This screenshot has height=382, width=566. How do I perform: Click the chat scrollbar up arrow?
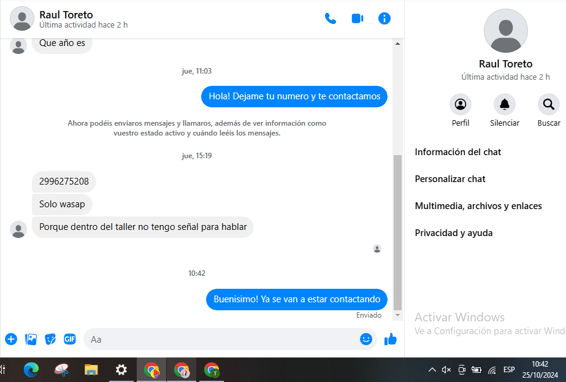click(397, 44)
